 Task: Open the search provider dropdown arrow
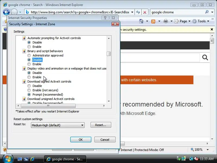212,12
